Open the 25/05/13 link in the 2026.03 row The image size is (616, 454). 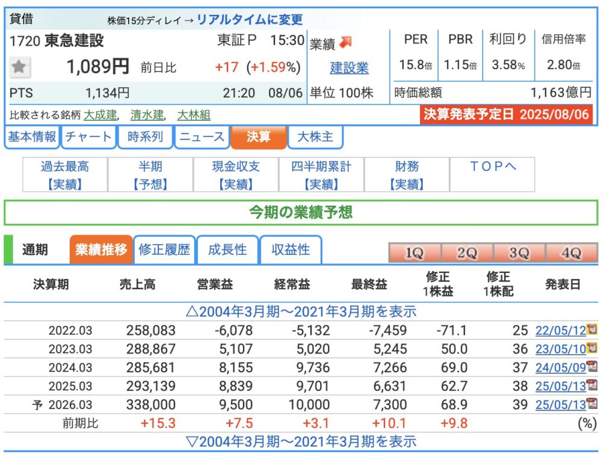[561, 405]
